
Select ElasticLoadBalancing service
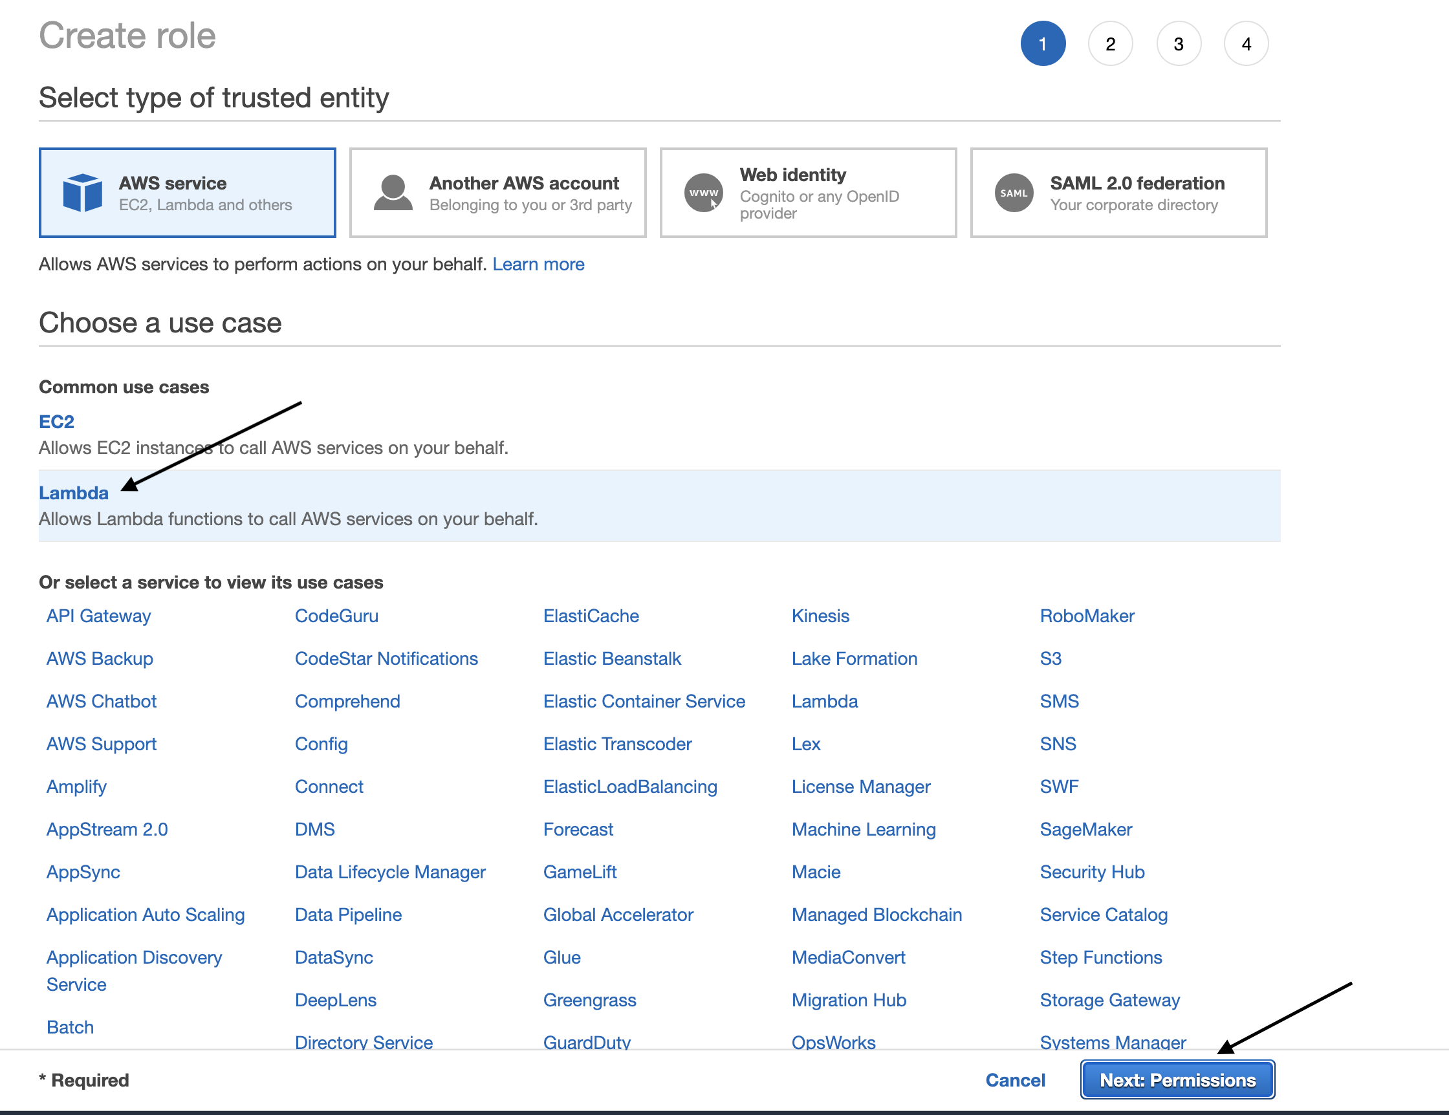[630, 786]
